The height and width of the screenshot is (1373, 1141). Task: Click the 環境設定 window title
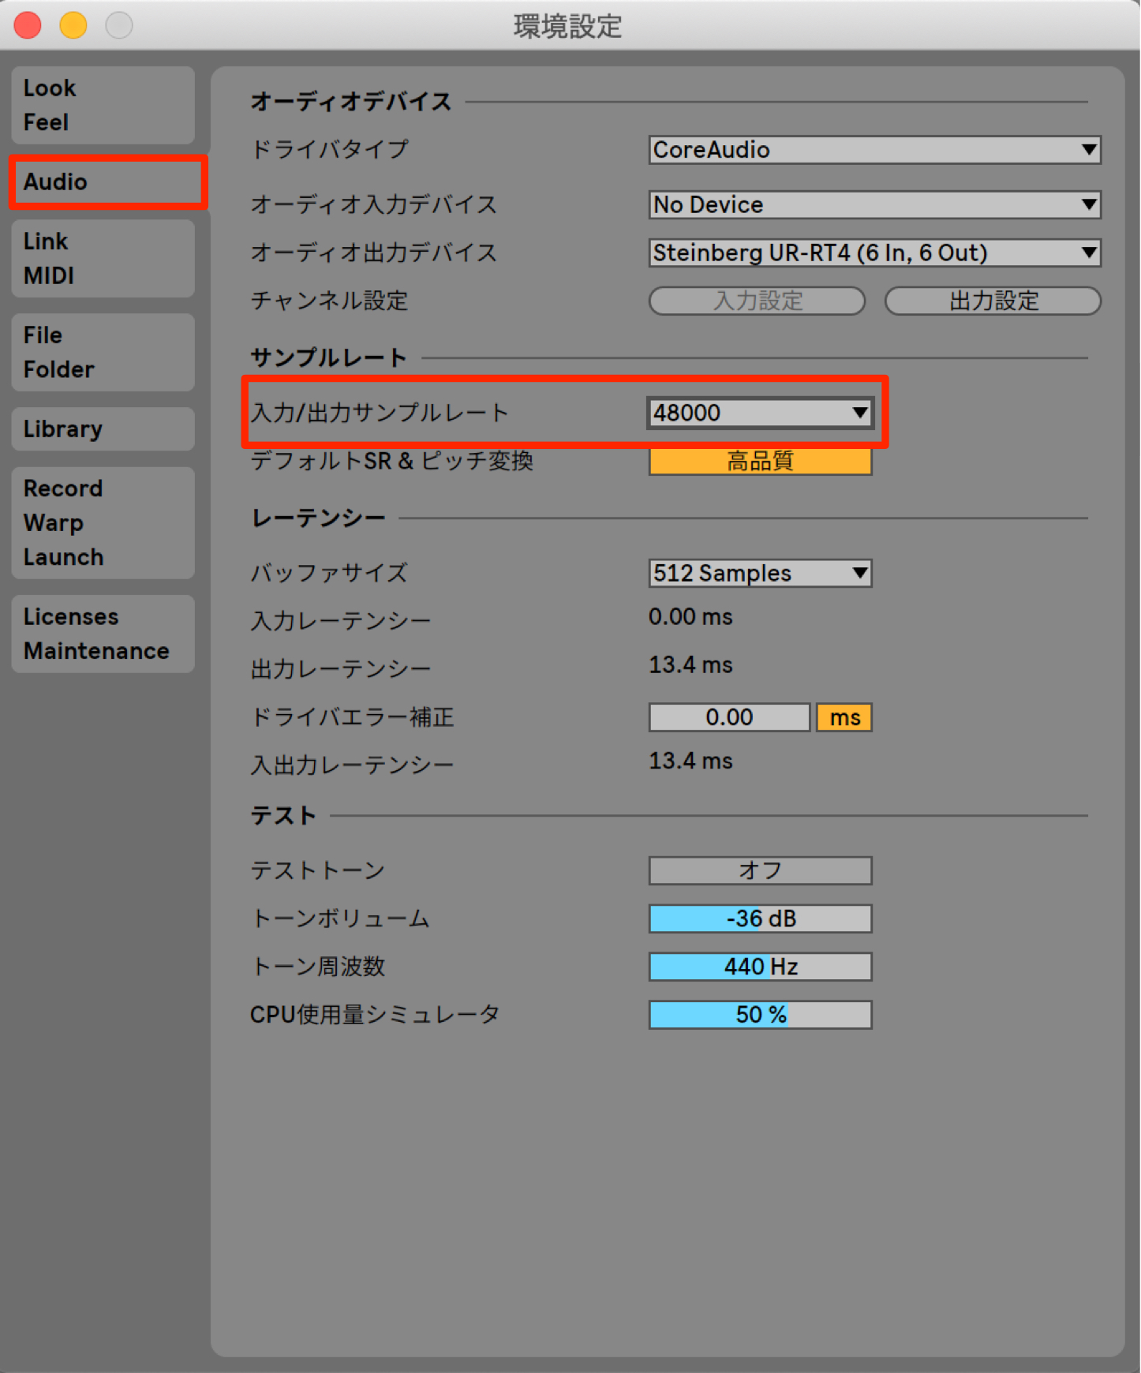pyautogui.click(x=568, y=27)
